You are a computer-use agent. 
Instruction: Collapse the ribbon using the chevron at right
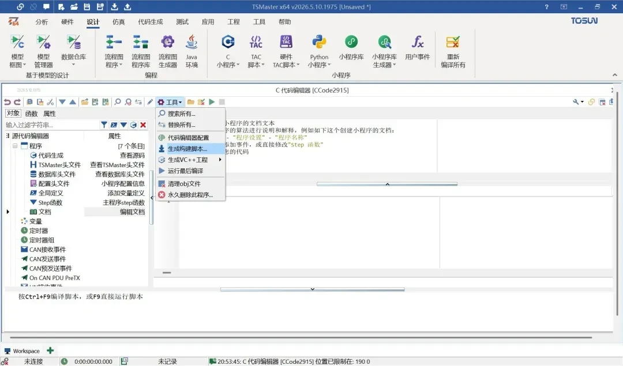(x=615, y=75)
